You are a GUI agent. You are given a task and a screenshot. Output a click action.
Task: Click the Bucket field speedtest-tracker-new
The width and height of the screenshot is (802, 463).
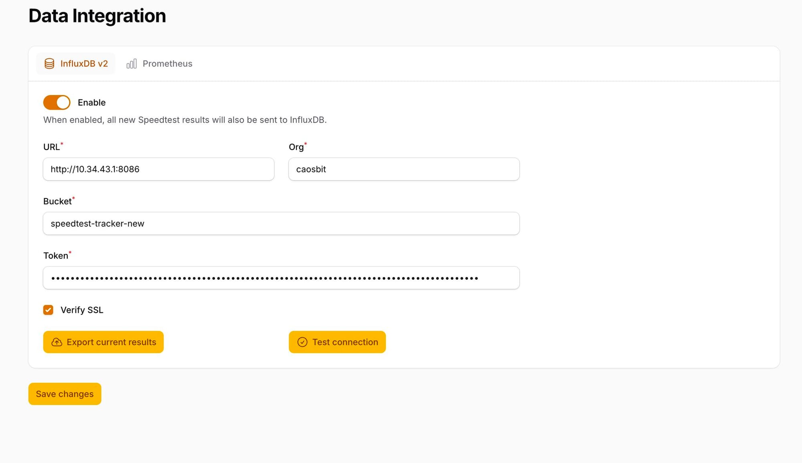click(281, 224)
